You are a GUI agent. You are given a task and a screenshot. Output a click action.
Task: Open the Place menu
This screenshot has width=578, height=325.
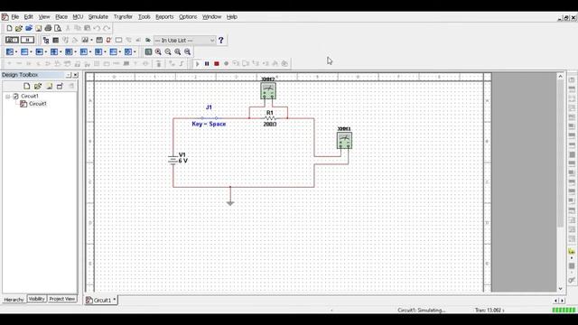[x=61, y=17]
